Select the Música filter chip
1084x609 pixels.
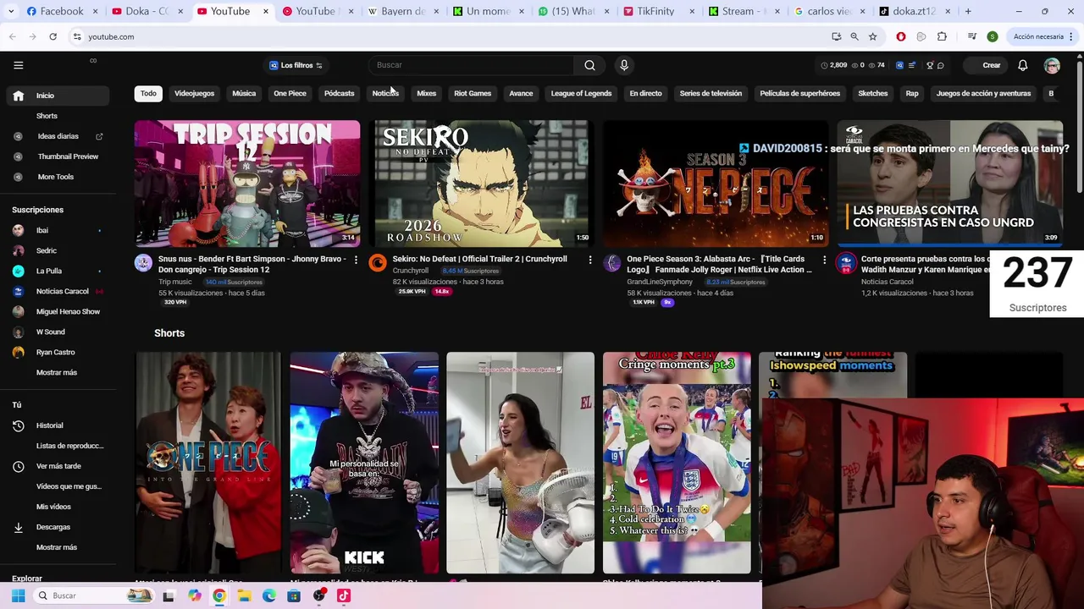244,93
